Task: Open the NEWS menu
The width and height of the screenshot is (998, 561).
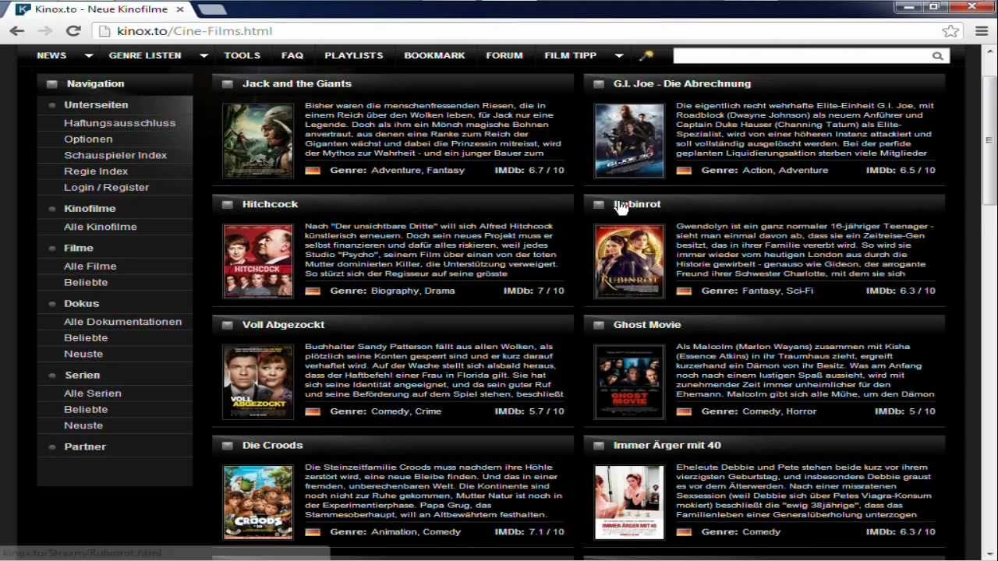Action: 51,55
